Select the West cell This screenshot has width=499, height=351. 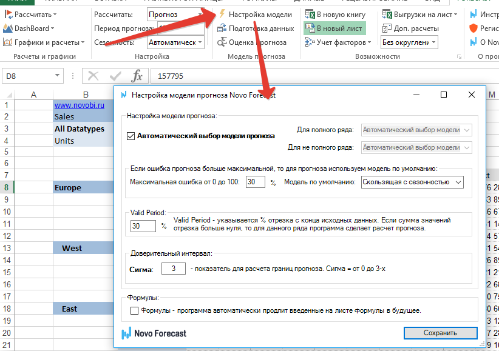click(x=83, y=248)
